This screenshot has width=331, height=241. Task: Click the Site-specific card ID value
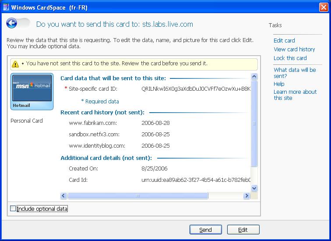pos(196,89)
